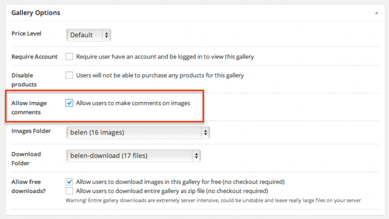Uncheck free image downloads checkbox
Screen dimensions: 389x219
[69, 182]
